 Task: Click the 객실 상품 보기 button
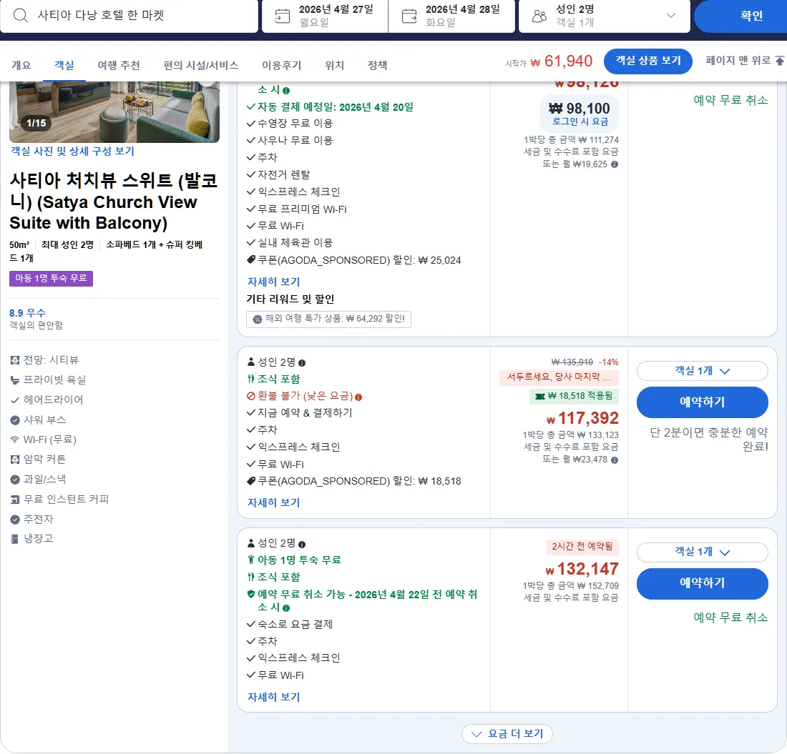648,61
